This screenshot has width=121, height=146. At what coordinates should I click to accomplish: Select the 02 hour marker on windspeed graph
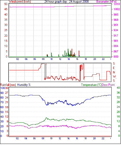click(17, 59)
